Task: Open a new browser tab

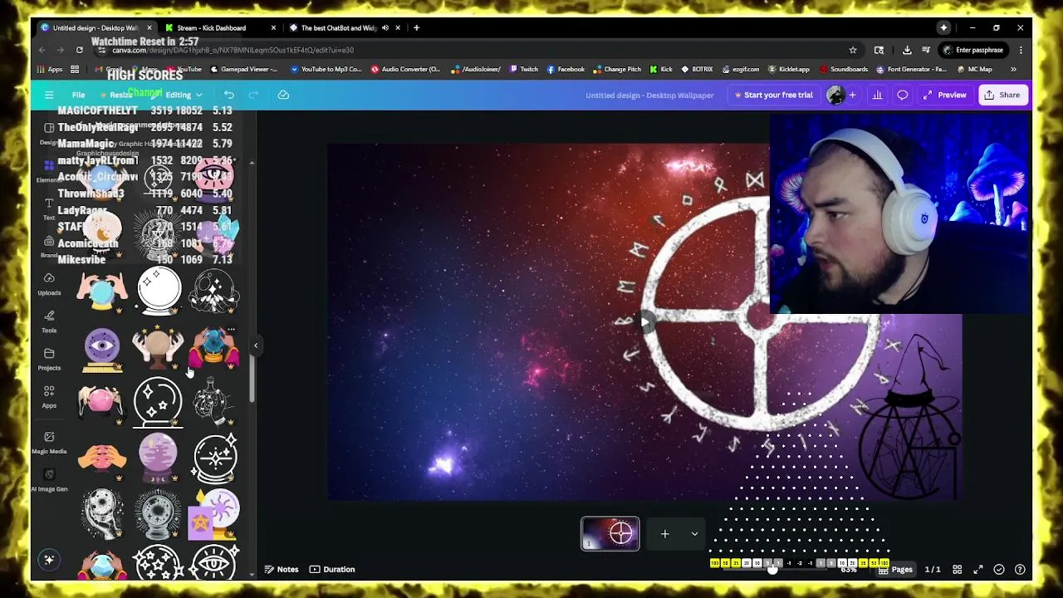Action: [x=417, y=27]
